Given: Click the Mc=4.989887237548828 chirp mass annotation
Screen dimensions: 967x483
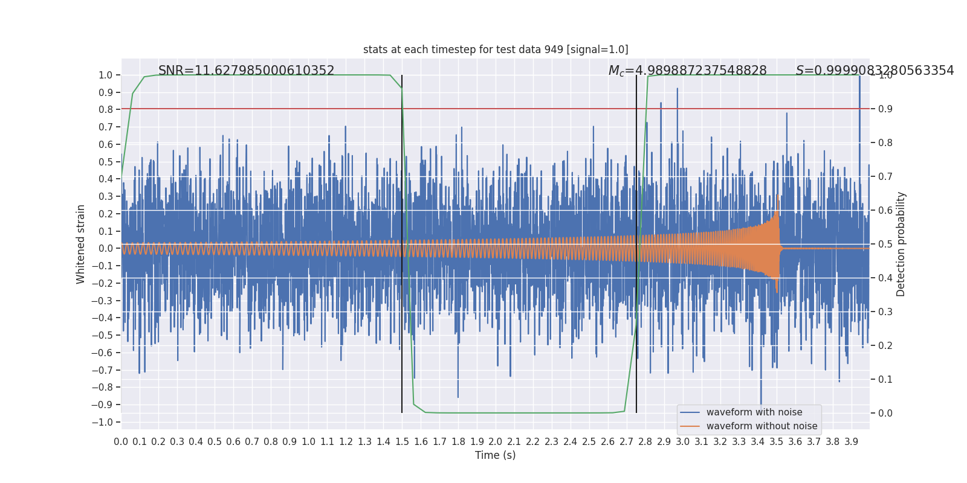Looking at the screenshot, I should pos(687,71).
